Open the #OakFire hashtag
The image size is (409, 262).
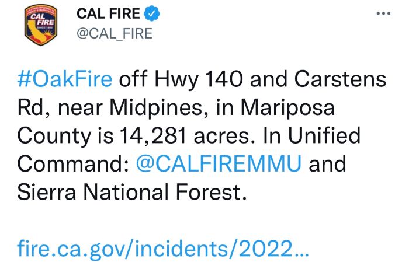[65, 79]
